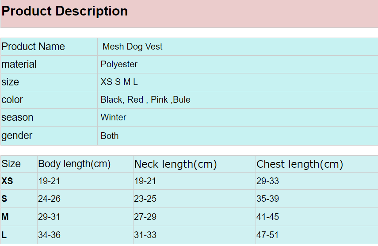Click the Body length(cm) column header
This screenshot has width=378, height=246.
tap(74, 164)
